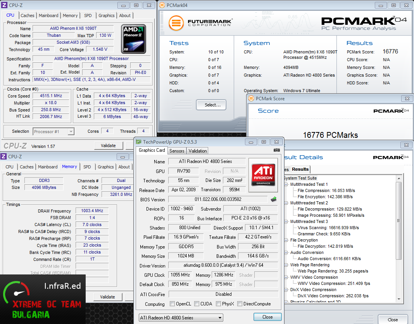Click the Close button in GPU-Z
The image size is (414, 324).
coord(267,317)
